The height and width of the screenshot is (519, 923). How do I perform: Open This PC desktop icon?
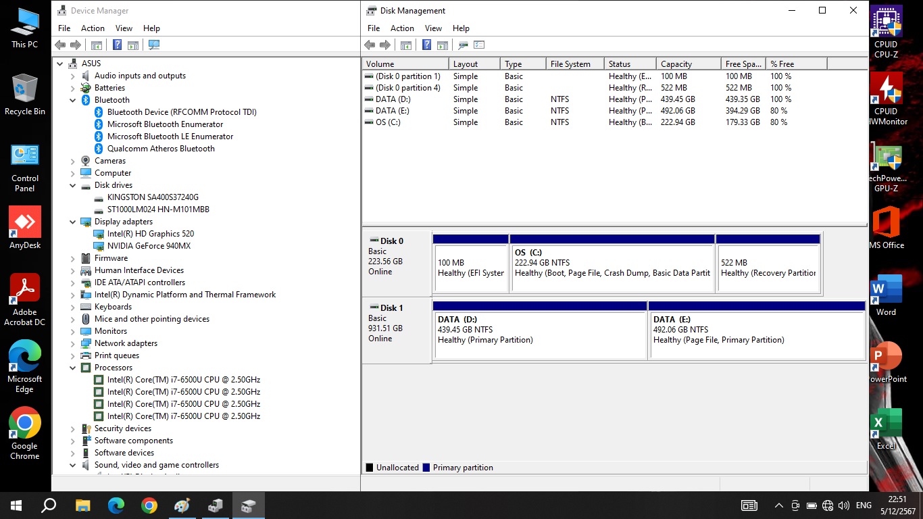click(x=25, y=28)
